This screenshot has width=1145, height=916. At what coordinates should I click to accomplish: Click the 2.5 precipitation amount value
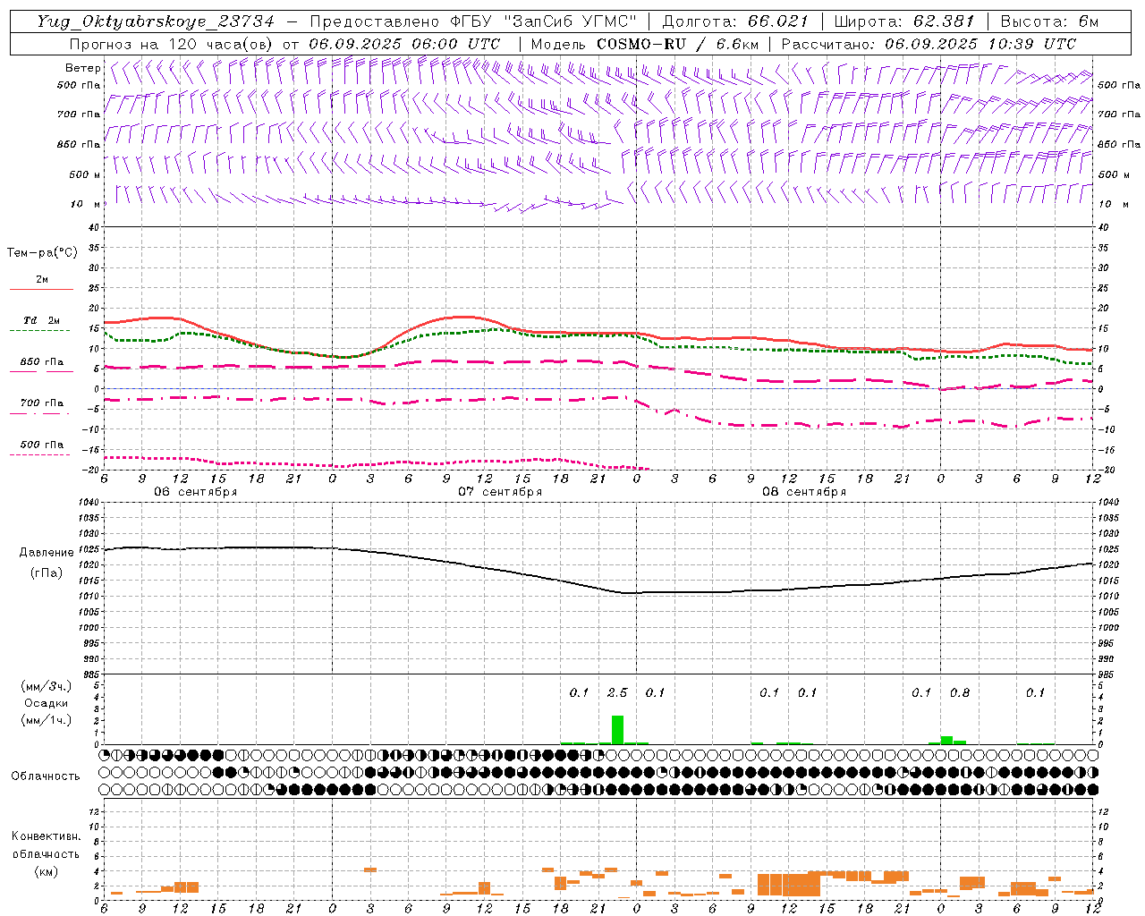617,693
